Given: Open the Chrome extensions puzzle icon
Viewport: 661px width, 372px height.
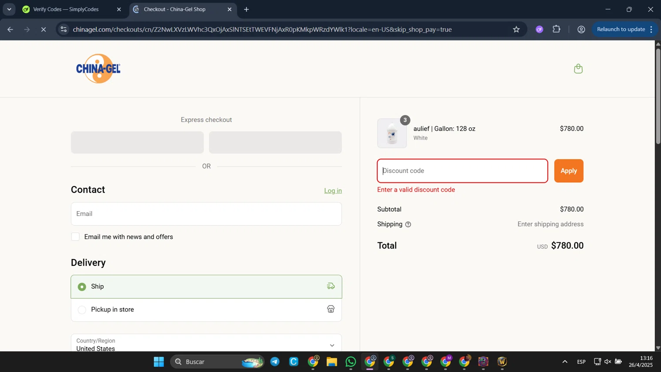Looking at the screenshot, I should [557, 30].
